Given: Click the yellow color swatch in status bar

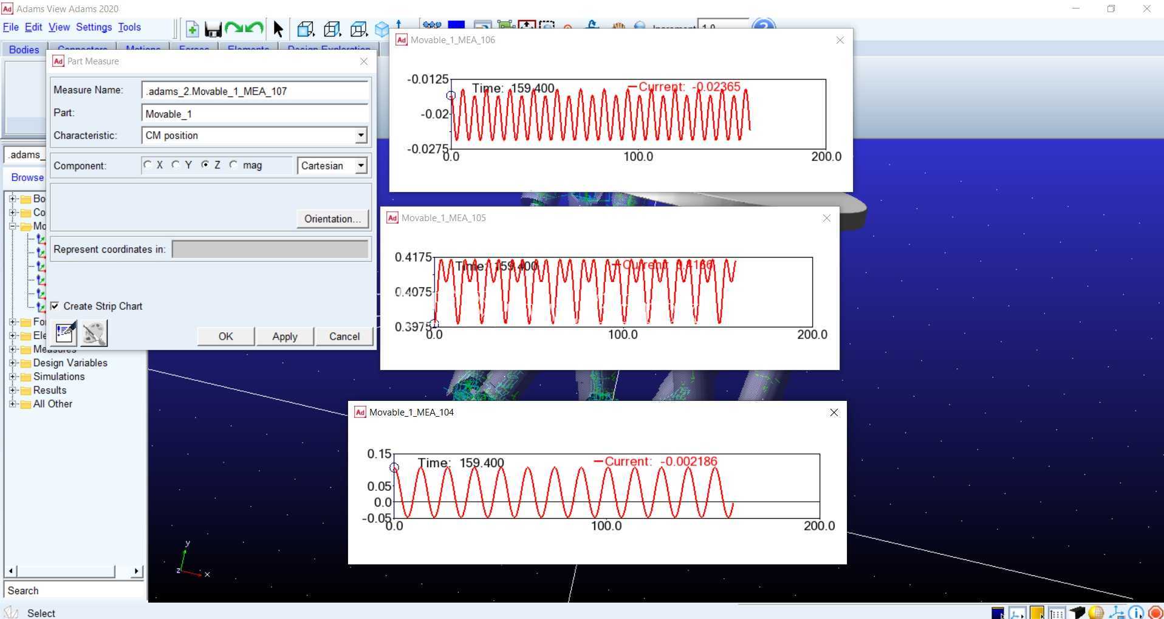Looking at the screenshot, I should coord(1037,612).
